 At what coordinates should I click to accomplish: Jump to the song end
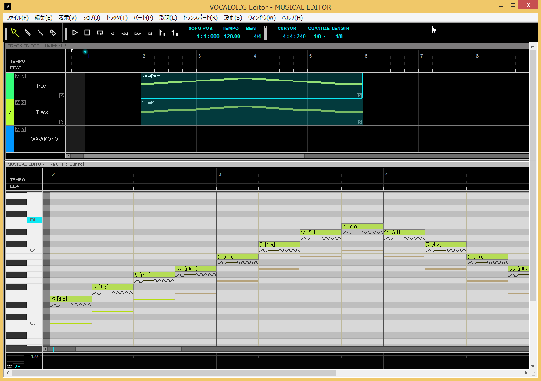[x=150, y=33]
